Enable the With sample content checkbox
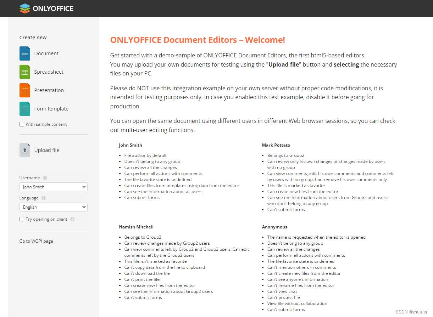The height and width of the screenshot is (317, 433). click(22, 124)
